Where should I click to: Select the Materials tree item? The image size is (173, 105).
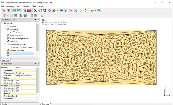[x=14, y=41]
